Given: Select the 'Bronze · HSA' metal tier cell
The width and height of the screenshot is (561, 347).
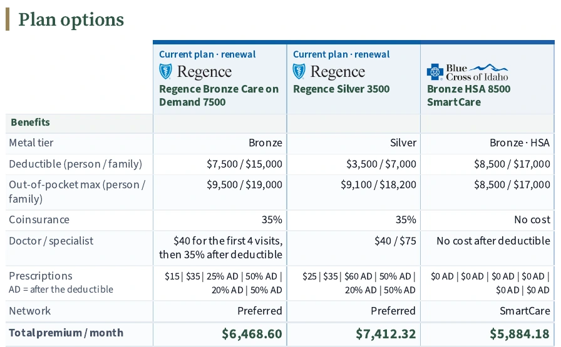Looking at the screenshot, I should (520, 143).
